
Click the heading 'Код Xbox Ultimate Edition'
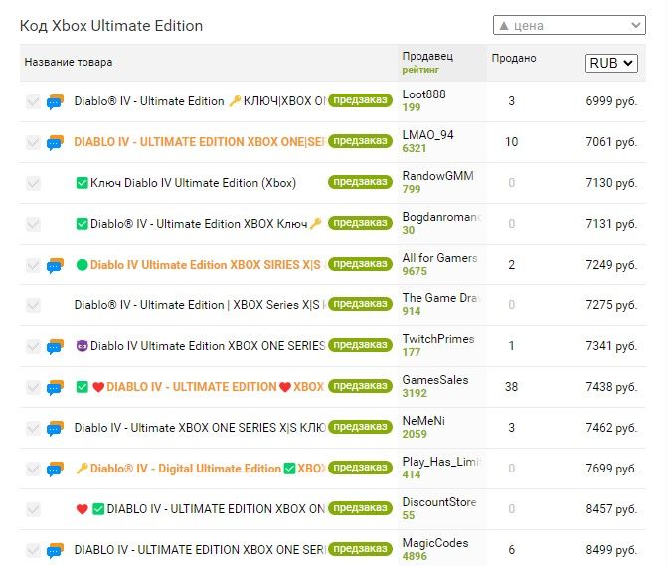point(111,26)
